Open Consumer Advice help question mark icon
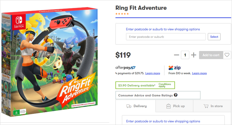The height and width of the screenshot is (125, 232). coord(176,95)
